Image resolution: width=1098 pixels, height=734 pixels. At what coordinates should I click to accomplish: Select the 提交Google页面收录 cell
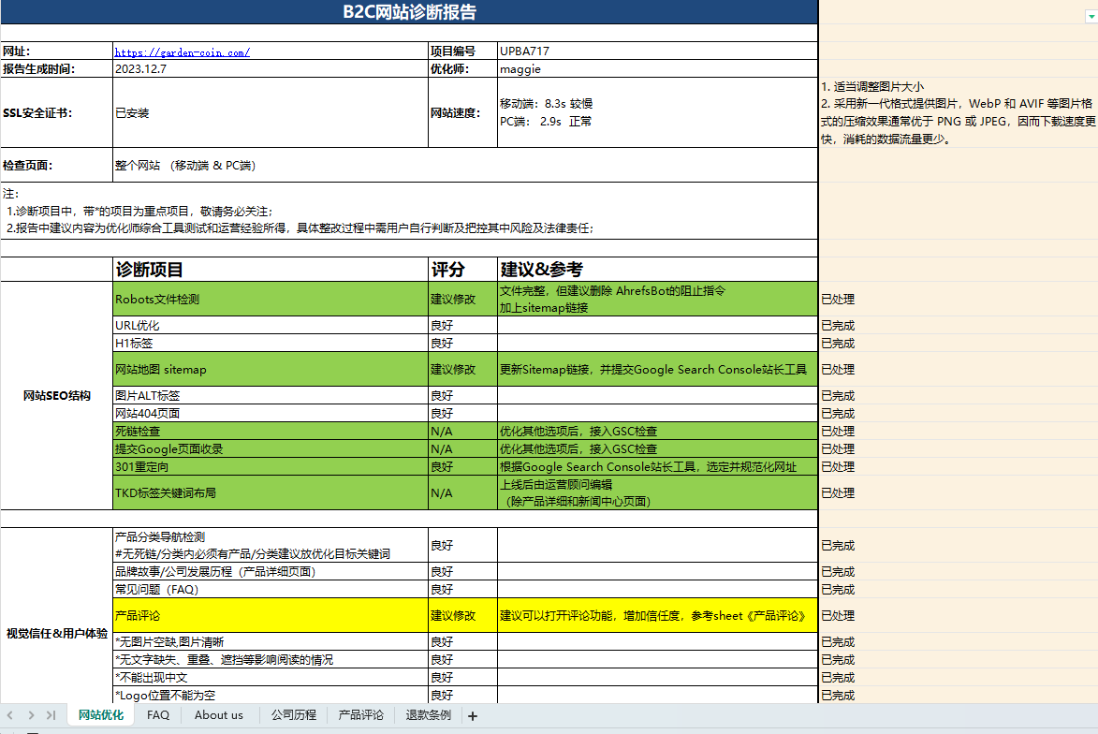click(271, 449)
